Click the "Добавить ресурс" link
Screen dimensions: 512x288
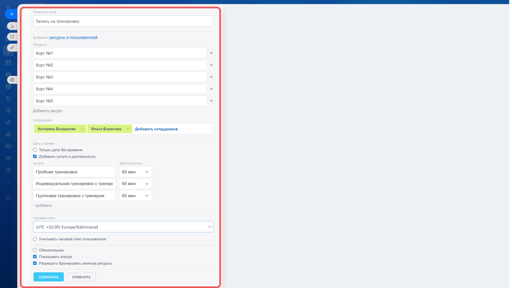[48, 111]
